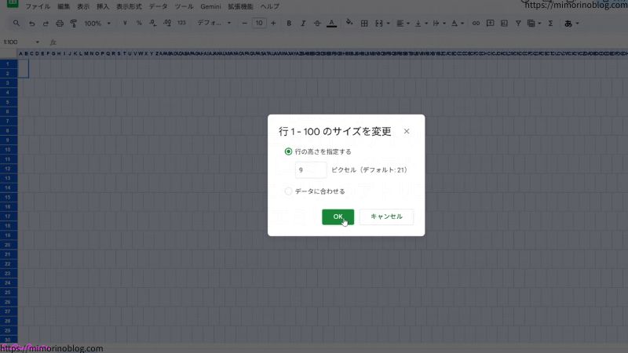
Task: Open the ファイル menu
Action: coord(38,6)
